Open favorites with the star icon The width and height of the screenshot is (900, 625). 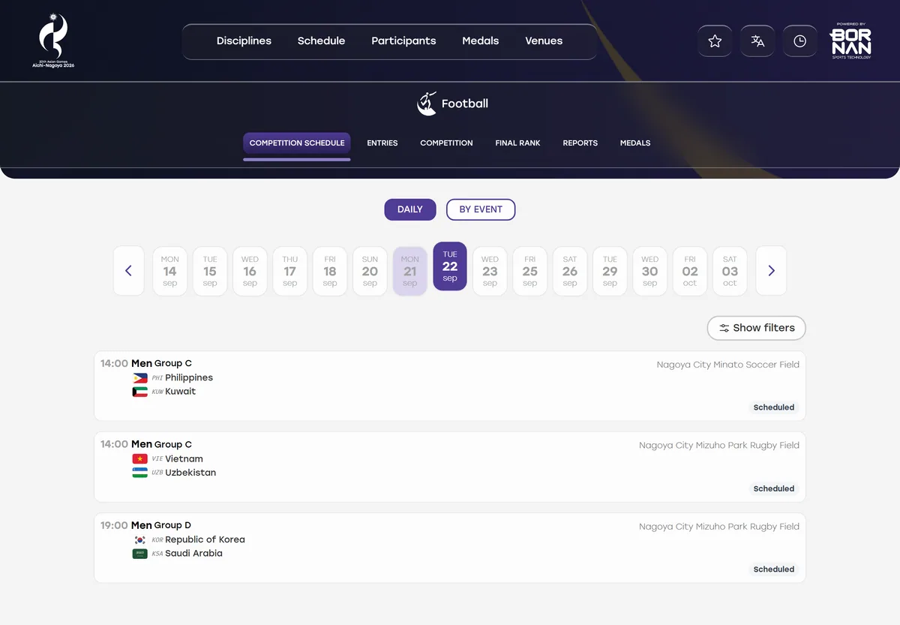click(715, 41)
